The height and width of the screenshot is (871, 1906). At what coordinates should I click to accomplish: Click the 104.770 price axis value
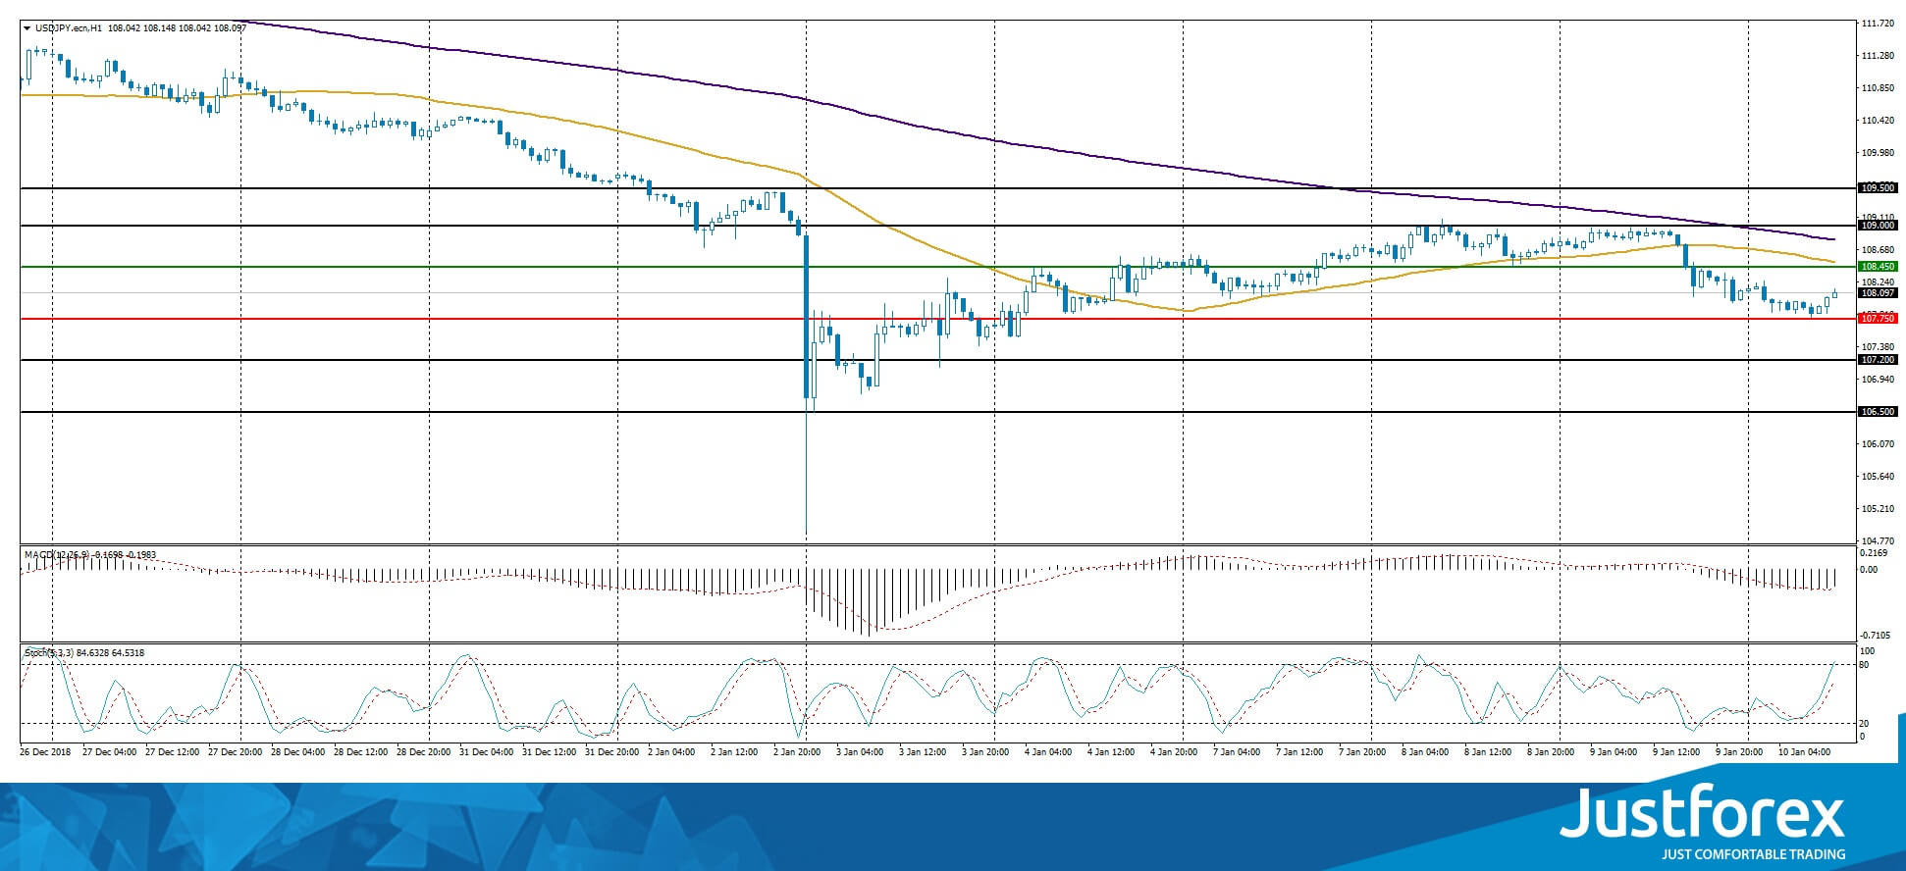[1878, 540]
